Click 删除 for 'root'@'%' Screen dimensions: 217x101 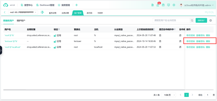click(x=208, y=35)
